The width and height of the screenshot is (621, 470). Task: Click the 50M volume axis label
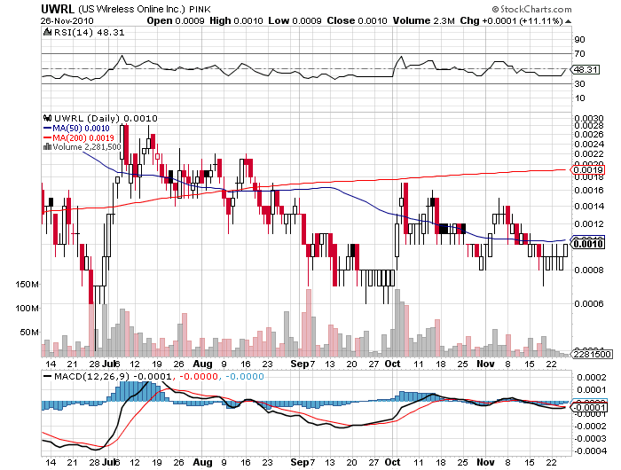pos(29,332)
